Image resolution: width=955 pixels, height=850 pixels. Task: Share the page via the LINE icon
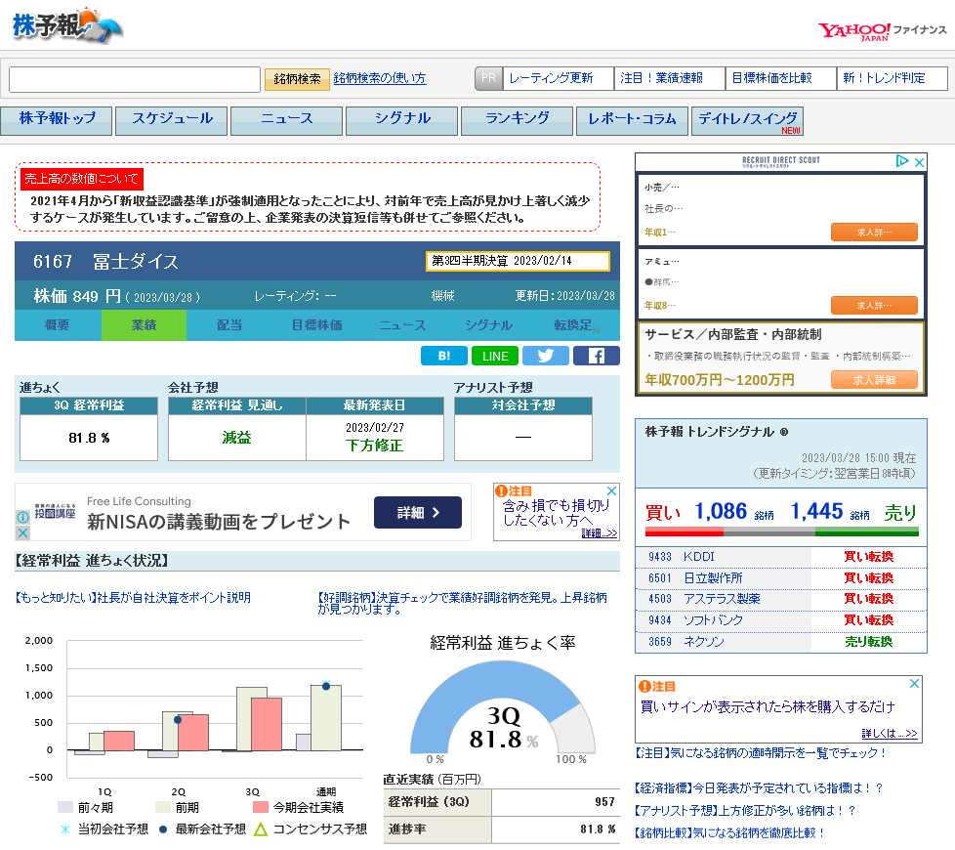pos(495,356)
